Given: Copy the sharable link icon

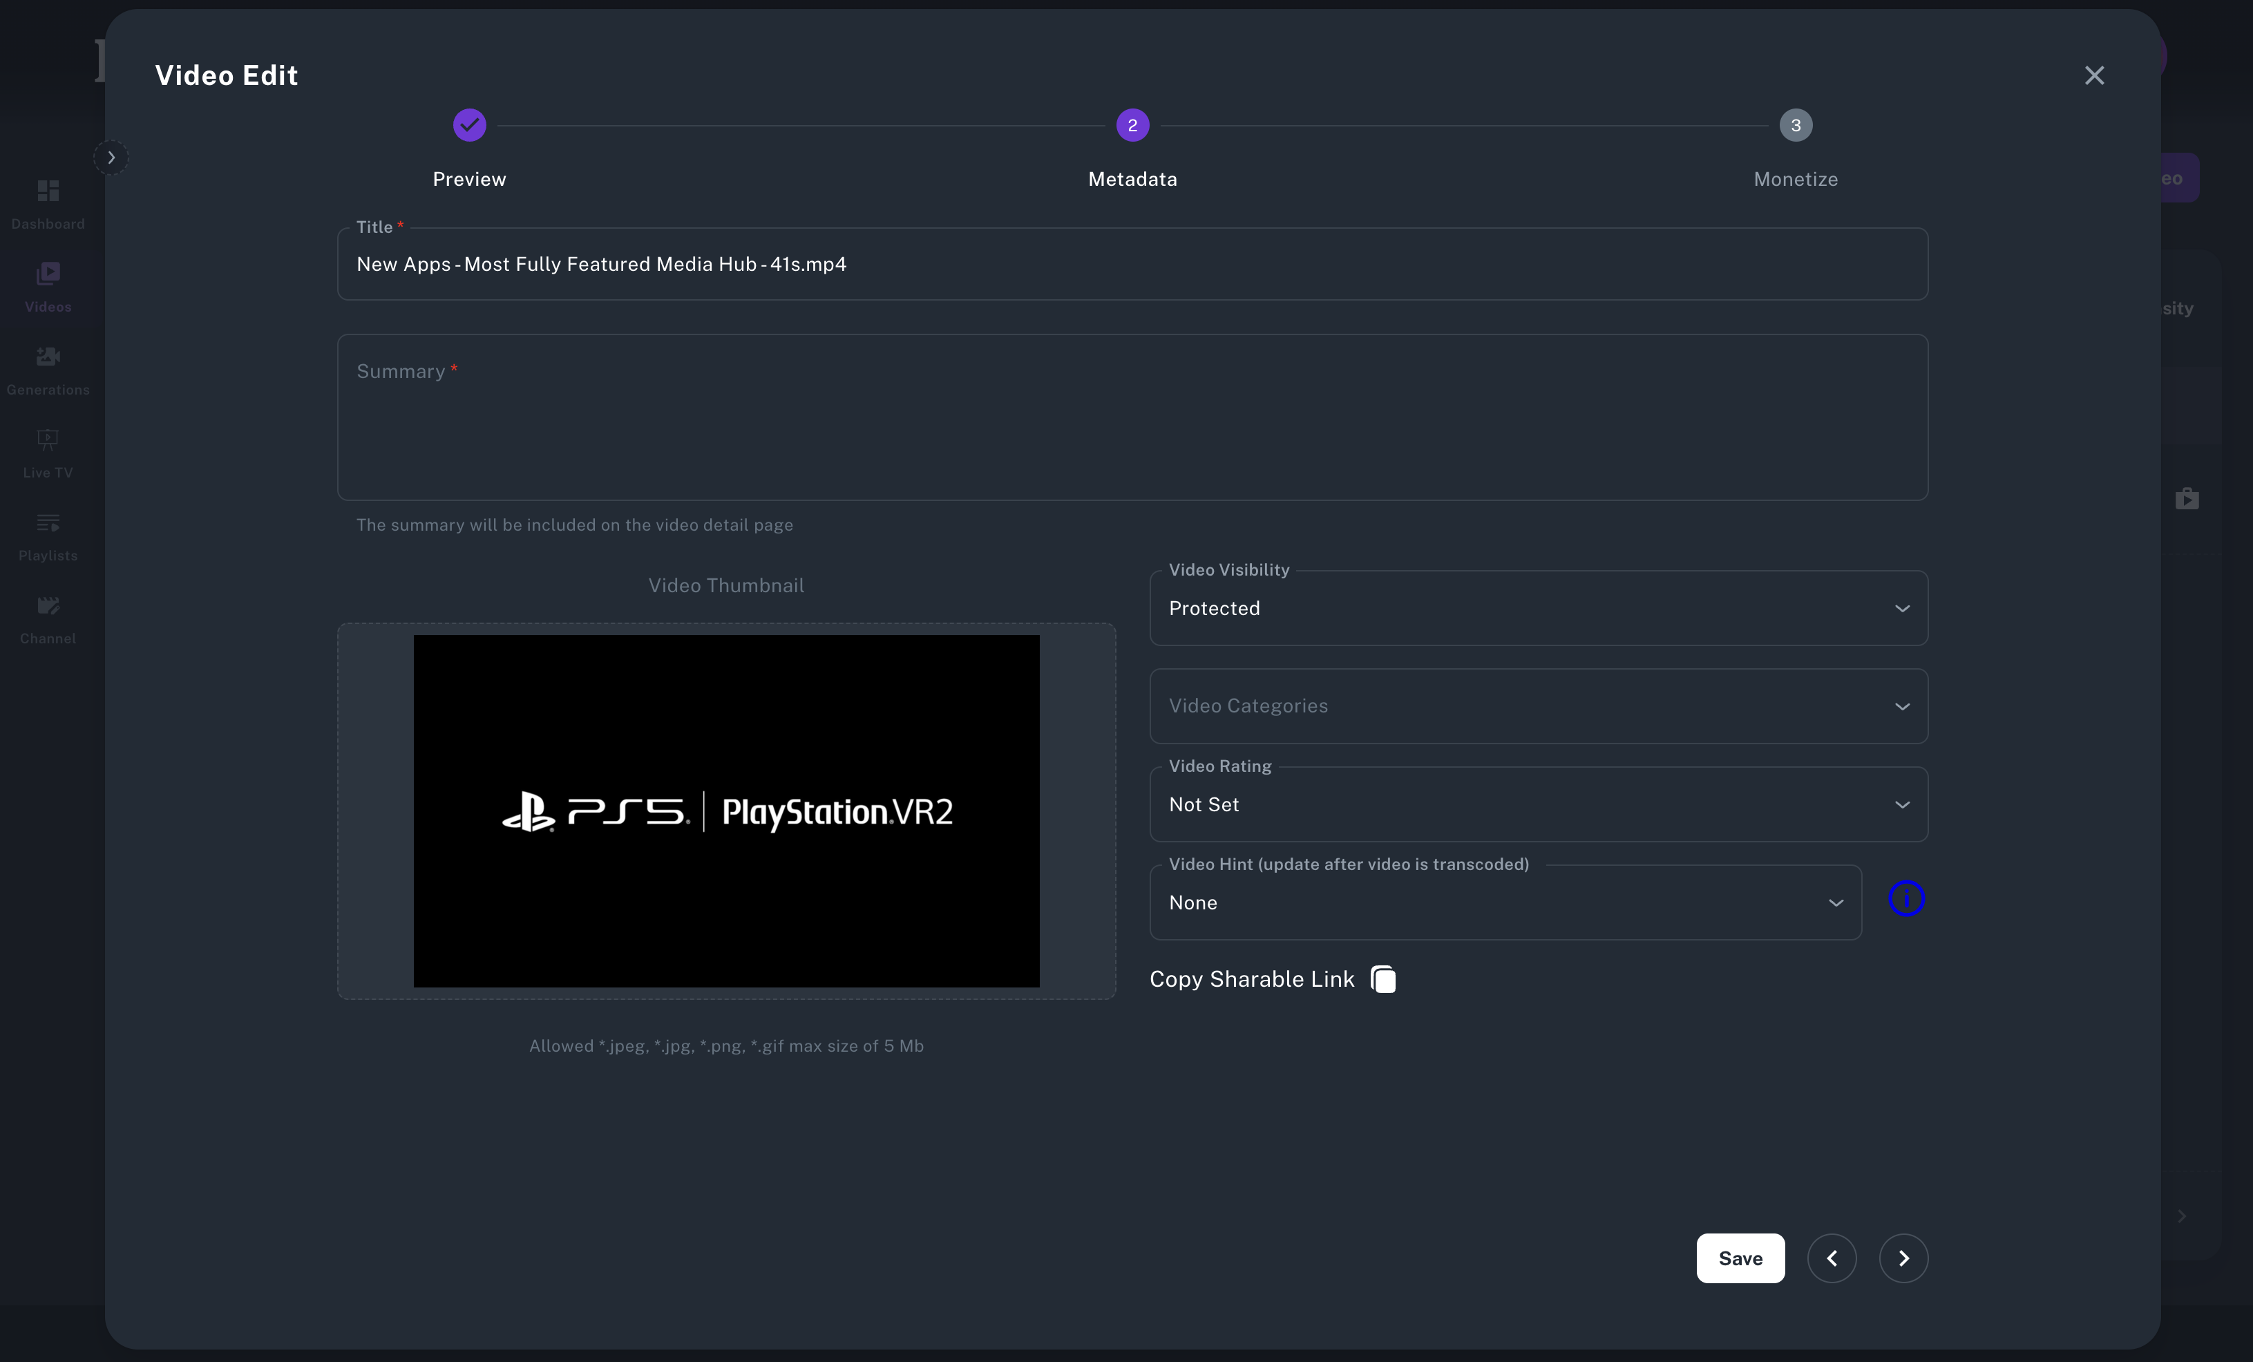Looking at the screenshot, I should click(1382, 978).
